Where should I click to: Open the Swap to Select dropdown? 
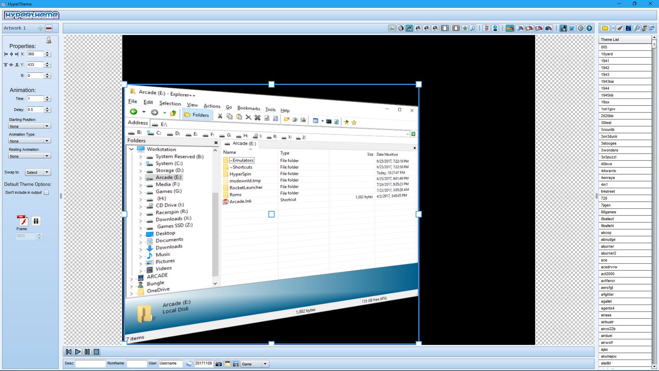click(x=38, y=172)
